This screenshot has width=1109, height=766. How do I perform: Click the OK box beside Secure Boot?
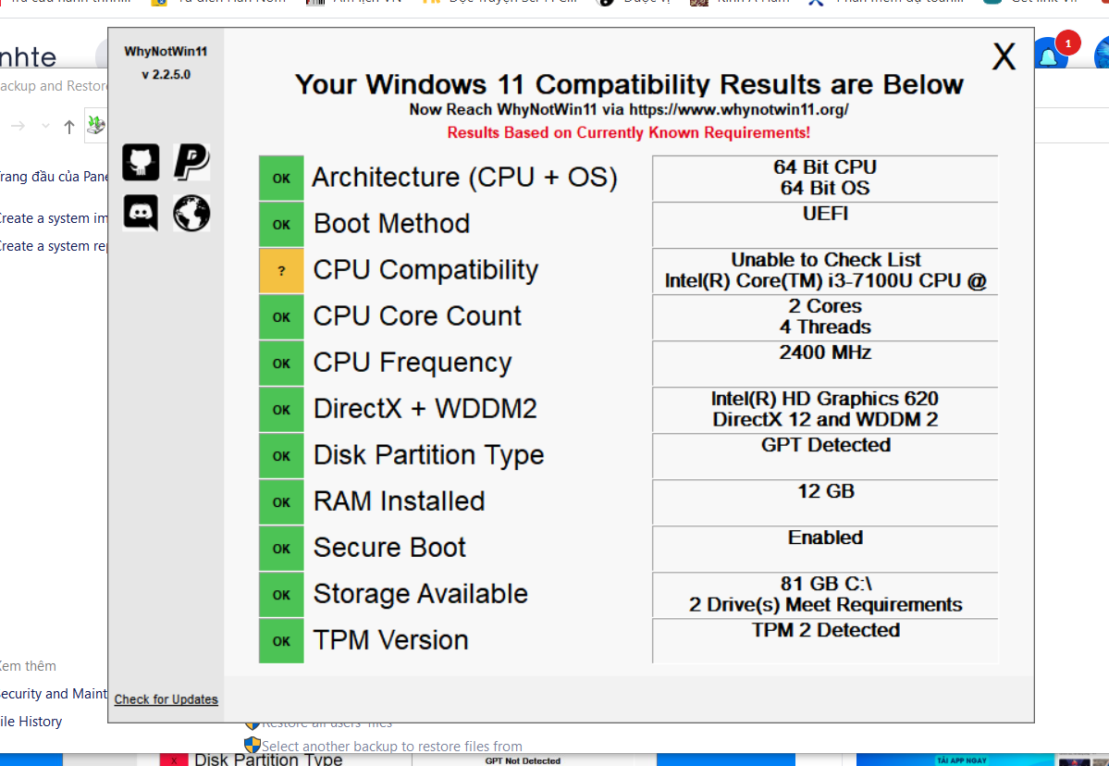coord(281,549)
